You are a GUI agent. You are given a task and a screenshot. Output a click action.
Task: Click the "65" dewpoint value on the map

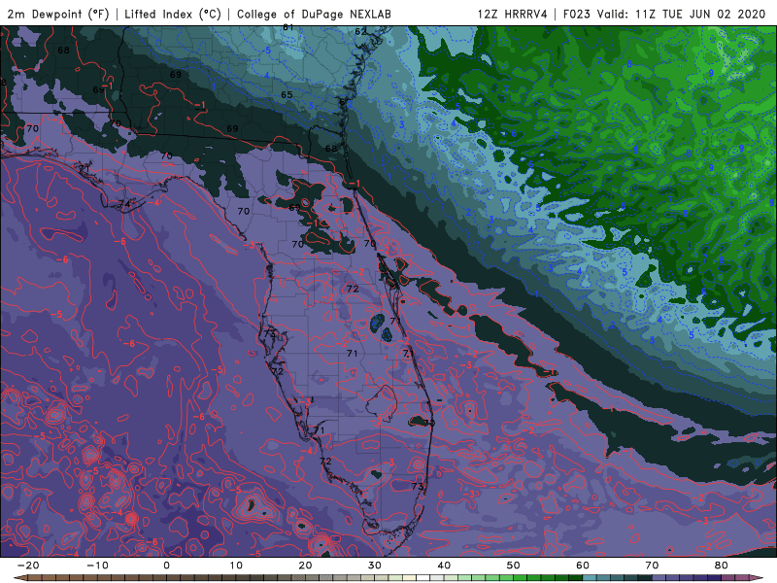tap(287, 94)
